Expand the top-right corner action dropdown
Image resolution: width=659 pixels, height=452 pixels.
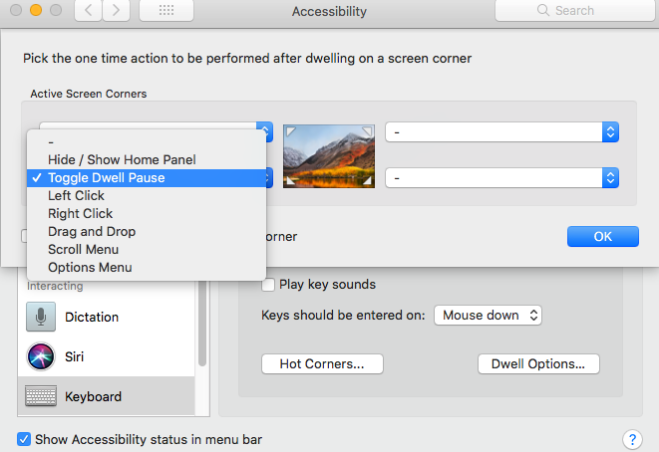click(501, 132)
